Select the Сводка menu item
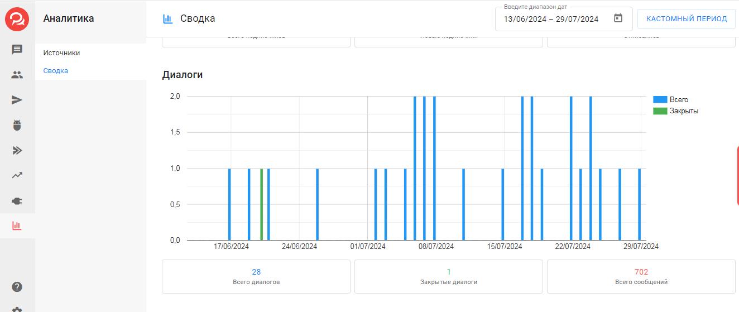Viewport: 739px width, 312px height. click(56, 71)
